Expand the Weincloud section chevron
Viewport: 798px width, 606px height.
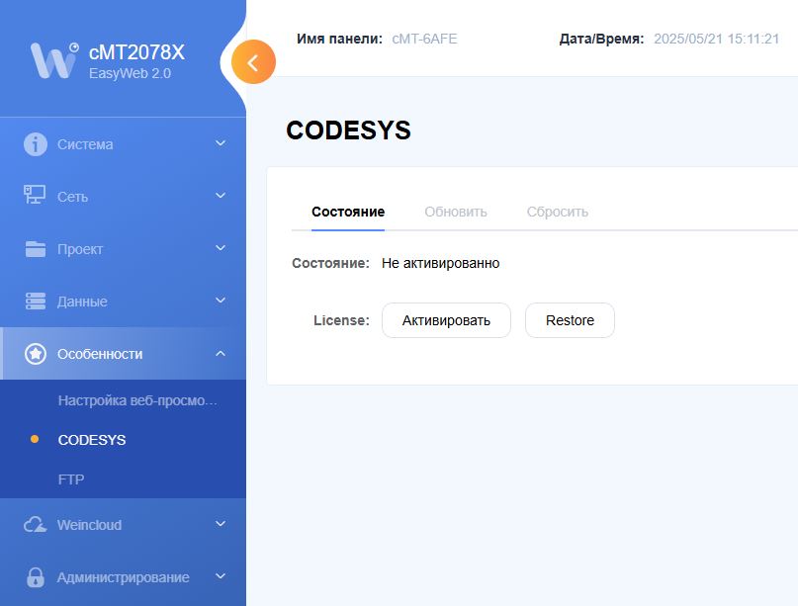coord(221,525)
